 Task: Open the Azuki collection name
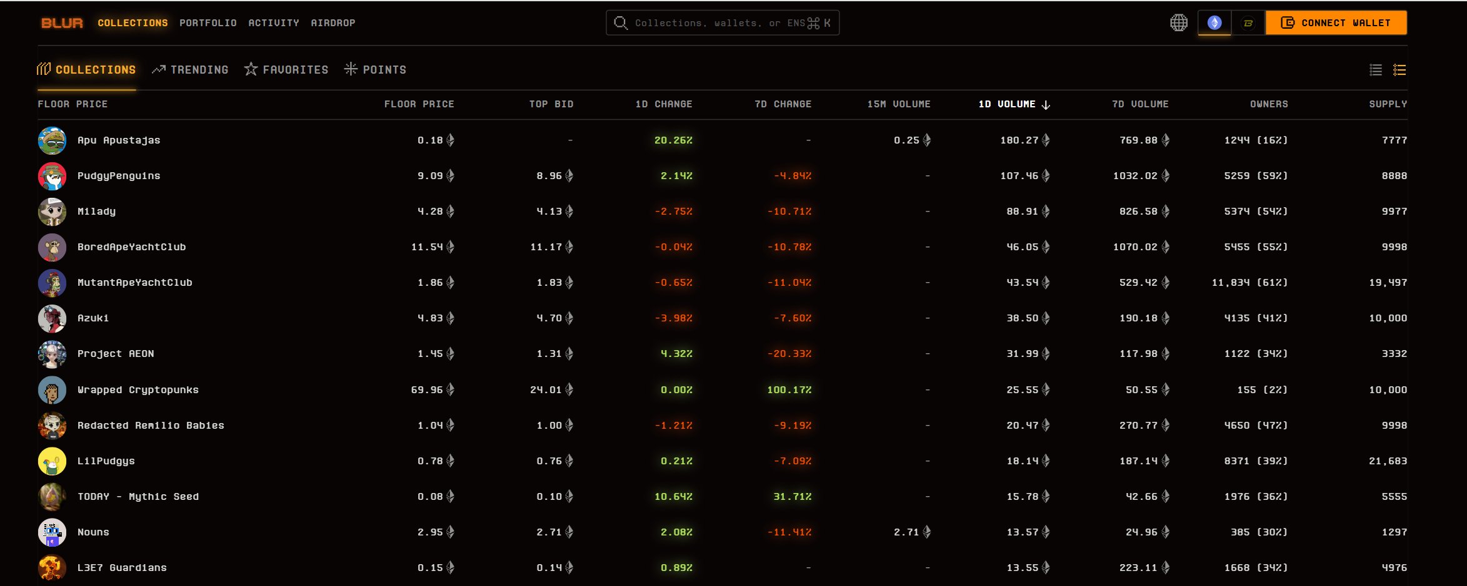pos(93,318)
